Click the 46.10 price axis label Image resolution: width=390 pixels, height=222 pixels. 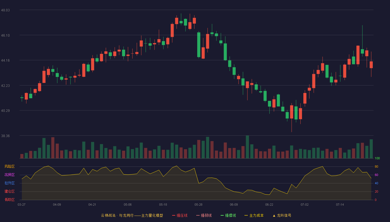(x=5, y=35)
